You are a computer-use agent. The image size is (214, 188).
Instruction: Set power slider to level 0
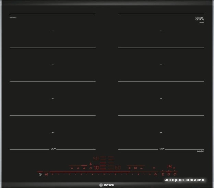pyautogui.click(x=52, y=174)
